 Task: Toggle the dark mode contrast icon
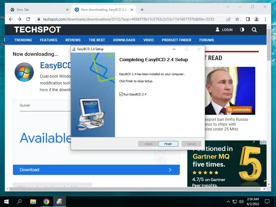[x=242, y=30]
